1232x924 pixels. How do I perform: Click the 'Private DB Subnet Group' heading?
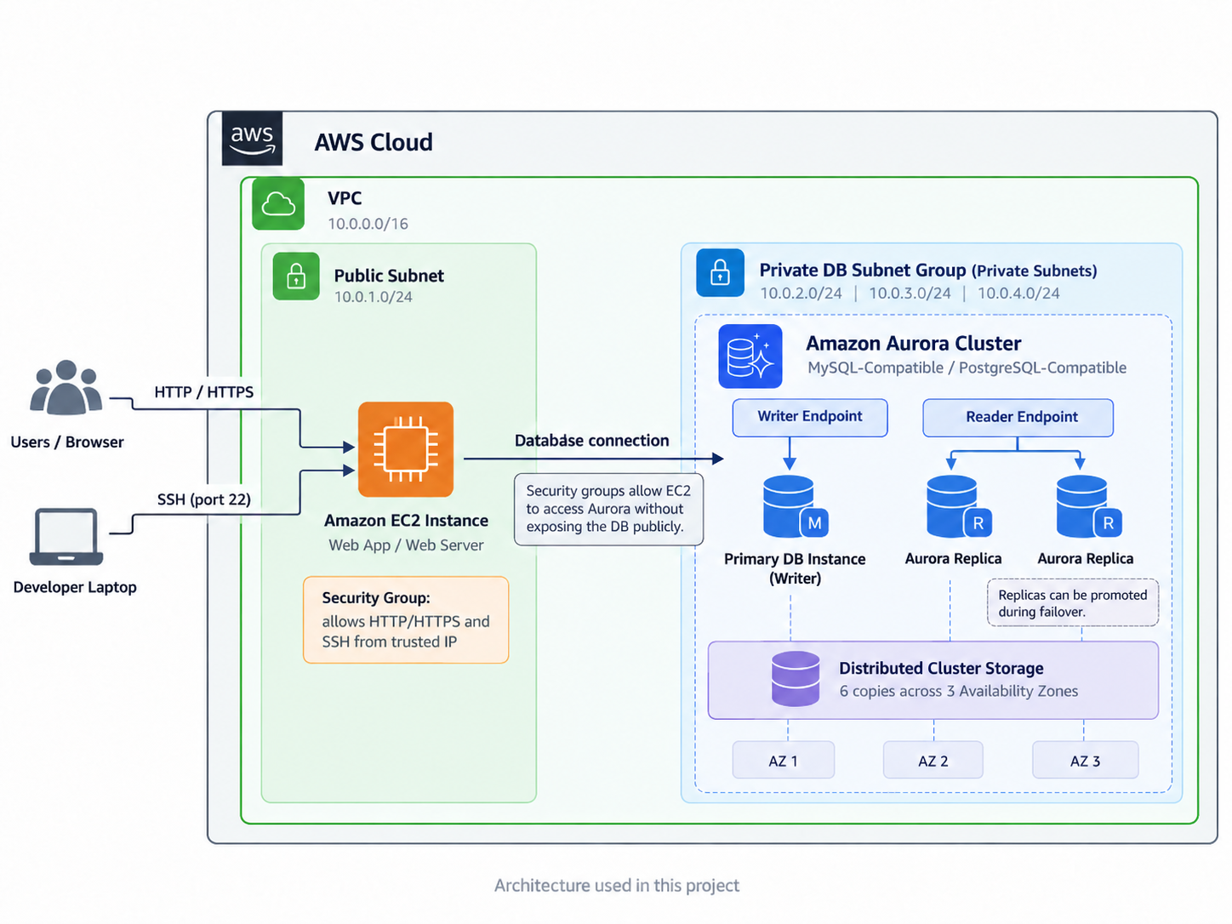pos(863,270)
